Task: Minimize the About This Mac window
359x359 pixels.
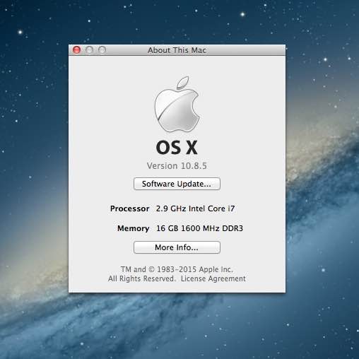Action: (89, 50)
